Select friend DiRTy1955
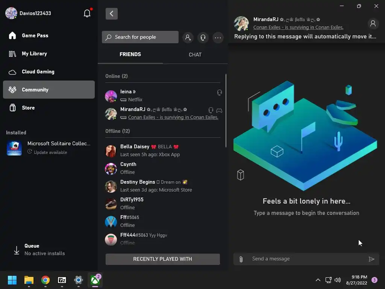This screenshot has width=385, height=289. [x=162, y=204]
